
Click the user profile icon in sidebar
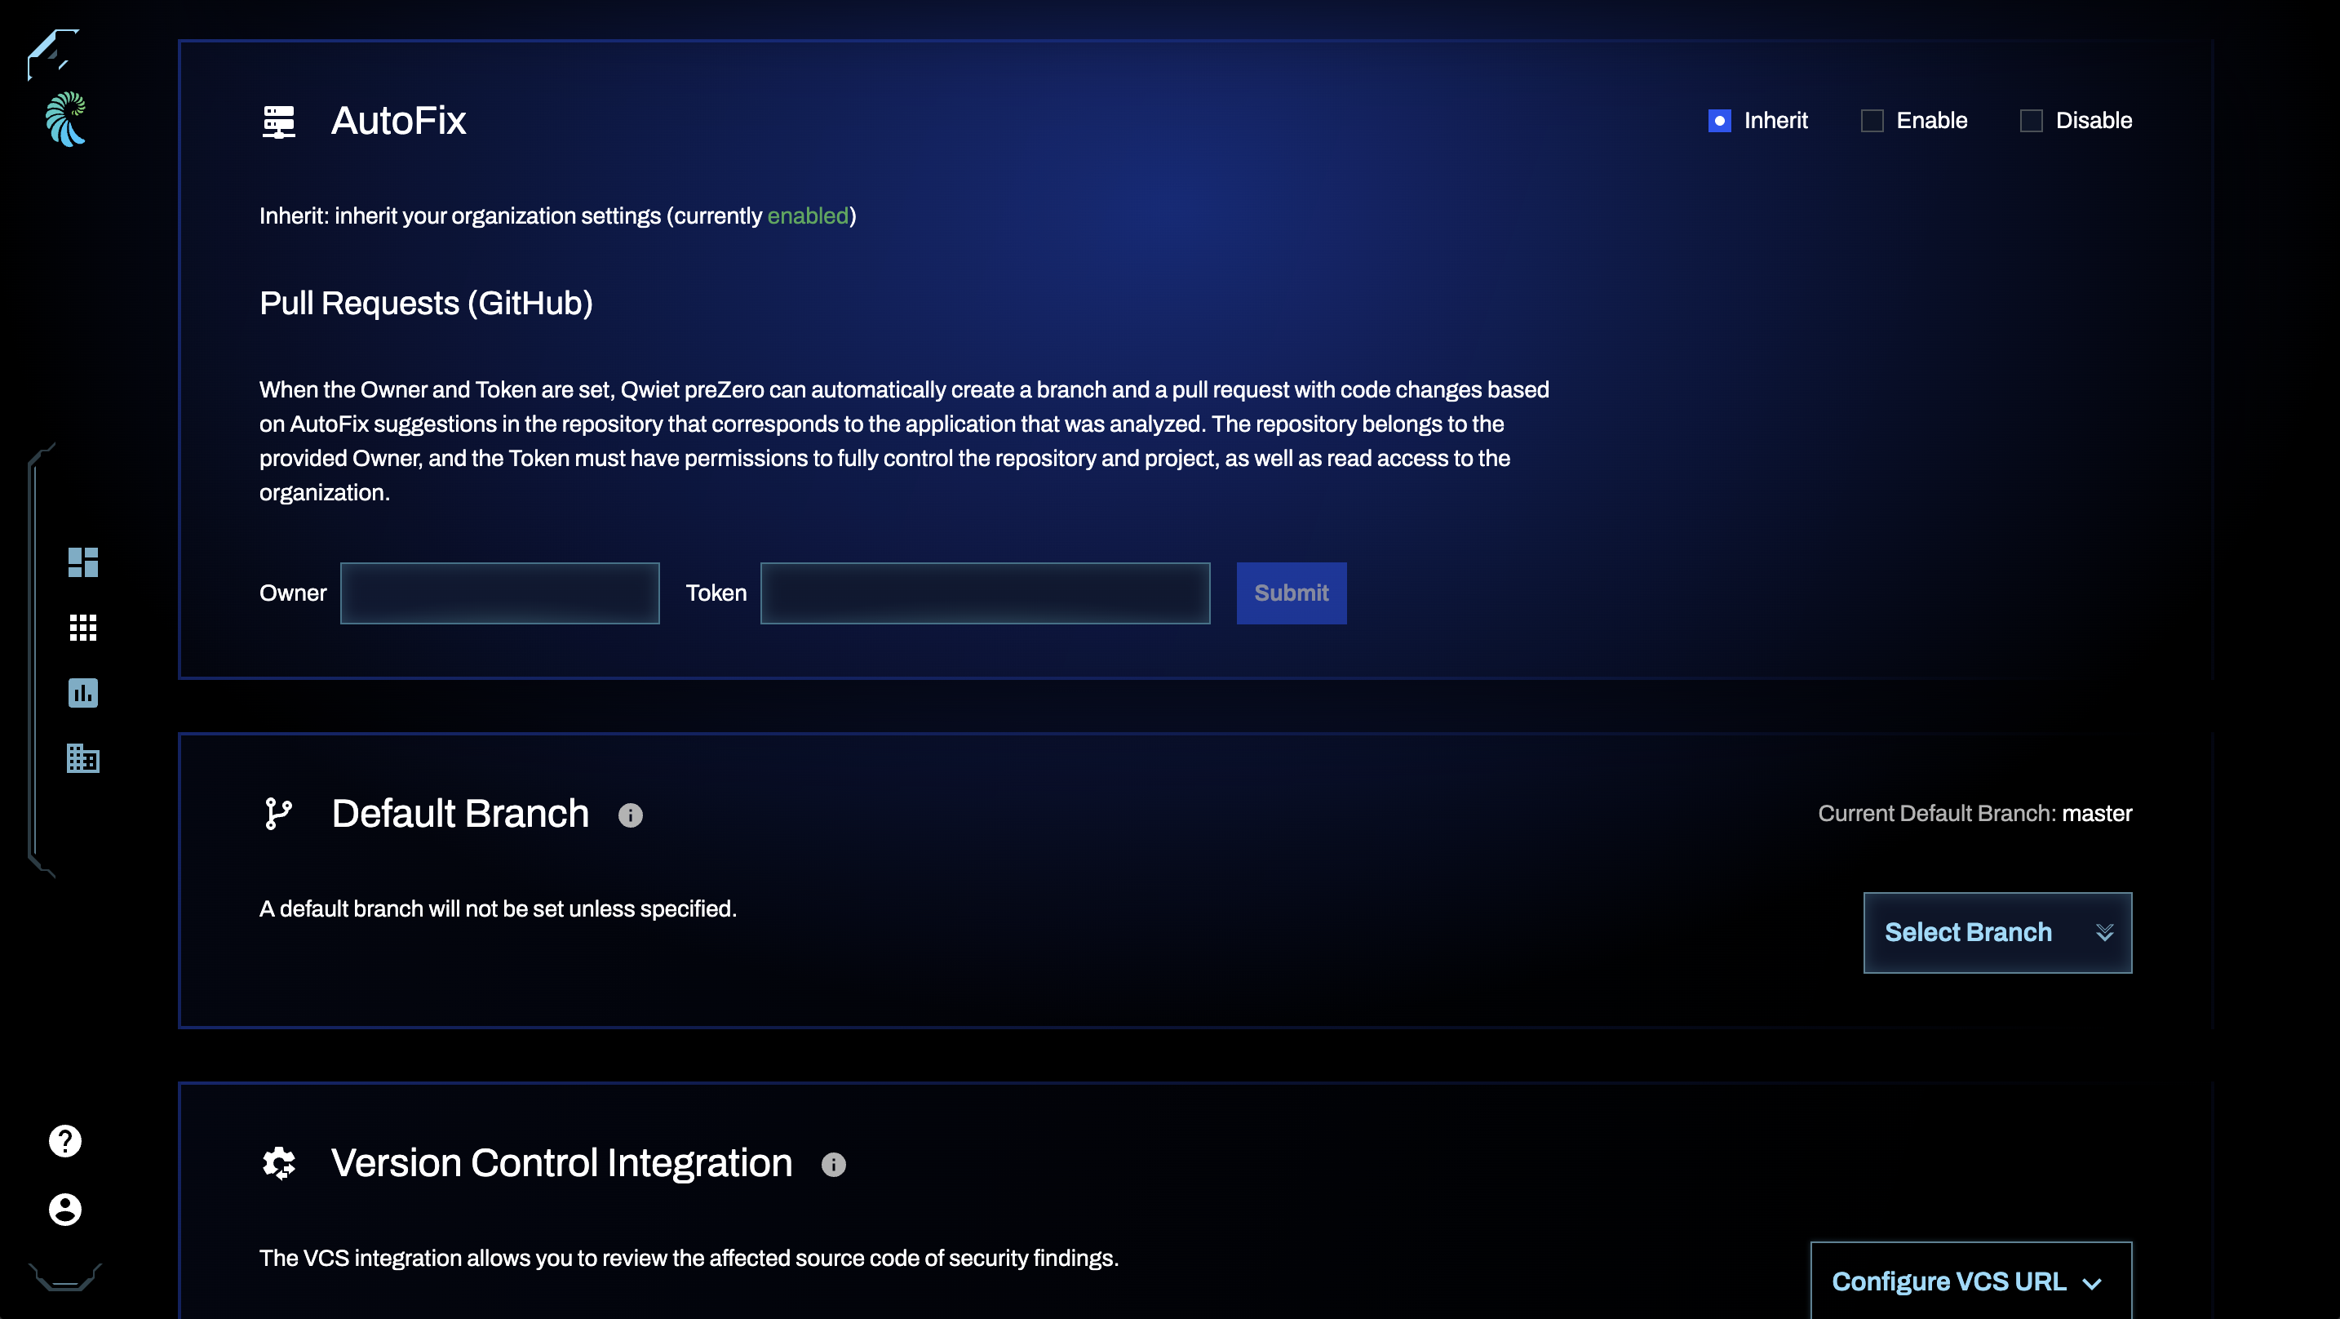(x=64, y=1211)
